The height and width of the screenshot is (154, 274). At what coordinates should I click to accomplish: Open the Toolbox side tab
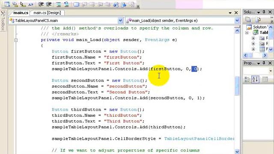(x=3, y=21)
